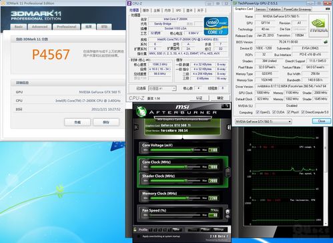Toggle the fan speed Auto button

click(214, 210)
